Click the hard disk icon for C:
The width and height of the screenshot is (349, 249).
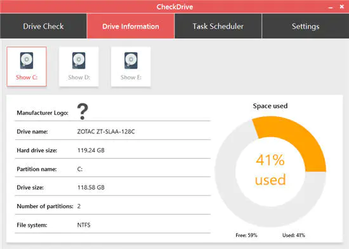coord(27,60)
